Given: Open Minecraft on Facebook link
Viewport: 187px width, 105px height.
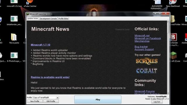Looking at the screenshot, I should [148, 38].
